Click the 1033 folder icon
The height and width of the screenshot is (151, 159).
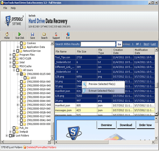point(28,78)
